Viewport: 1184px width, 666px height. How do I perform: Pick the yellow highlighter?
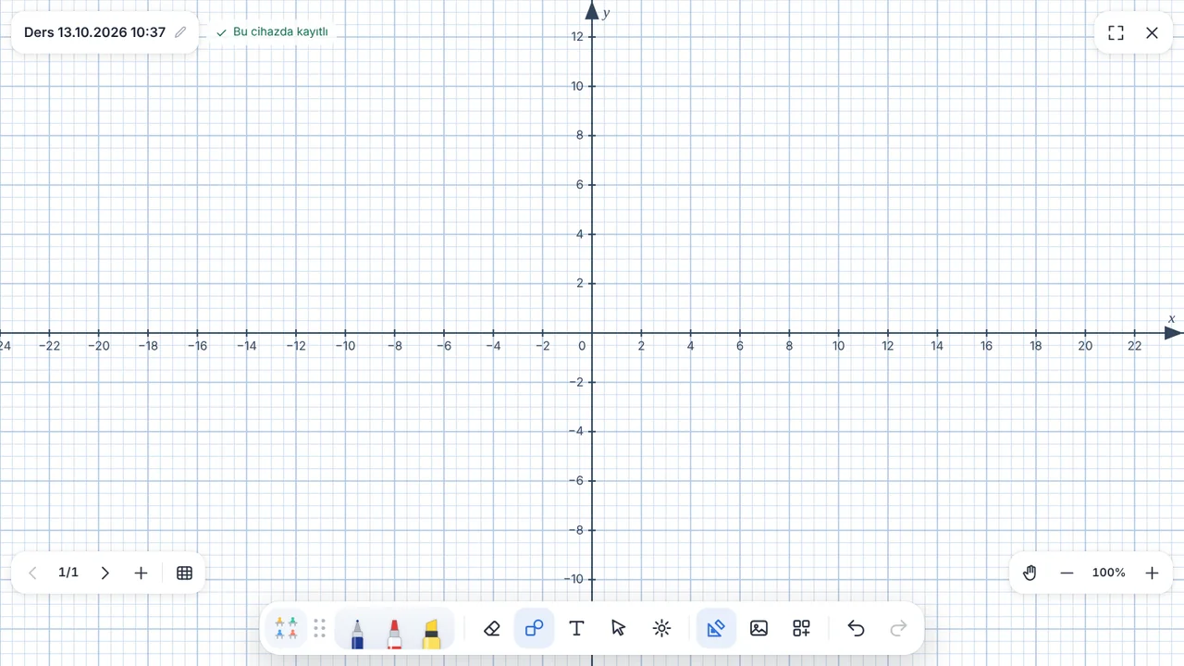coord(431,633)
